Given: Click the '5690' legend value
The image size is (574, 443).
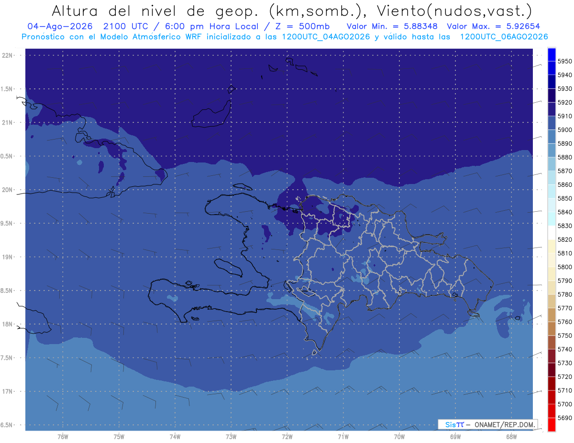Looking at the screenshot, I should [x=565, y=418].
